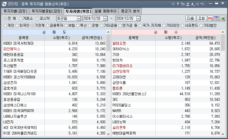Select the 기타금융 radio button

click(x=101, y=26)
